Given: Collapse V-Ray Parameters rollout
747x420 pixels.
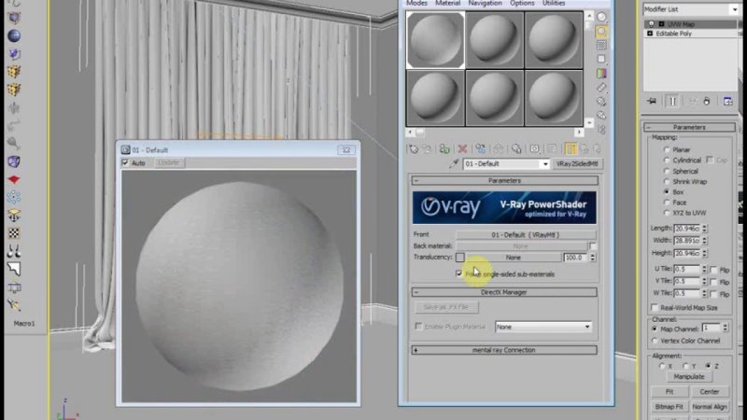Looking at the screenshot, I should point(504,180).
